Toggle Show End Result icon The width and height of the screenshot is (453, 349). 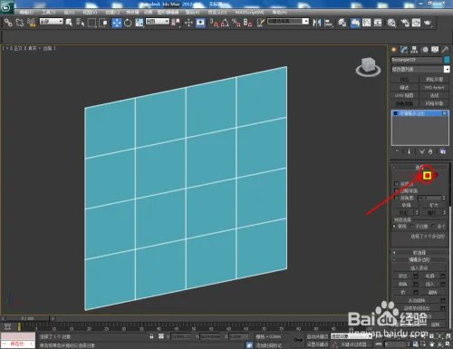coord(410,151)
